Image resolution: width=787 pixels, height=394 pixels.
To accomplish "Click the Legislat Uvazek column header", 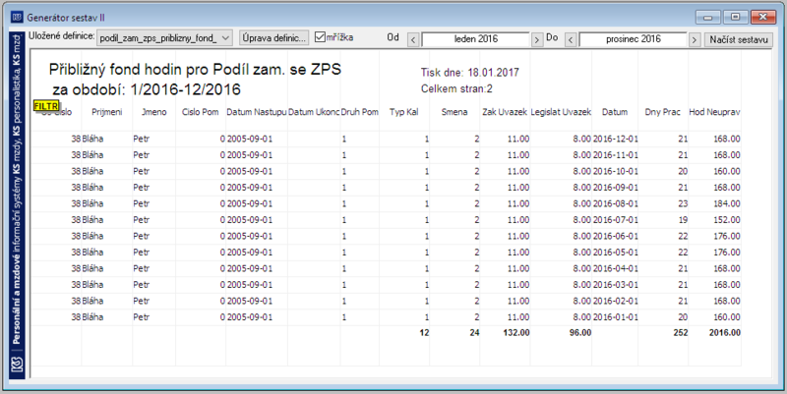I will click(561, 112).
